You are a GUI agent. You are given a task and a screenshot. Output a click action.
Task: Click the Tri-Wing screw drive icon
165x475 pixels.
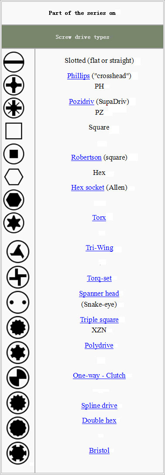click(x=18, y=252)
